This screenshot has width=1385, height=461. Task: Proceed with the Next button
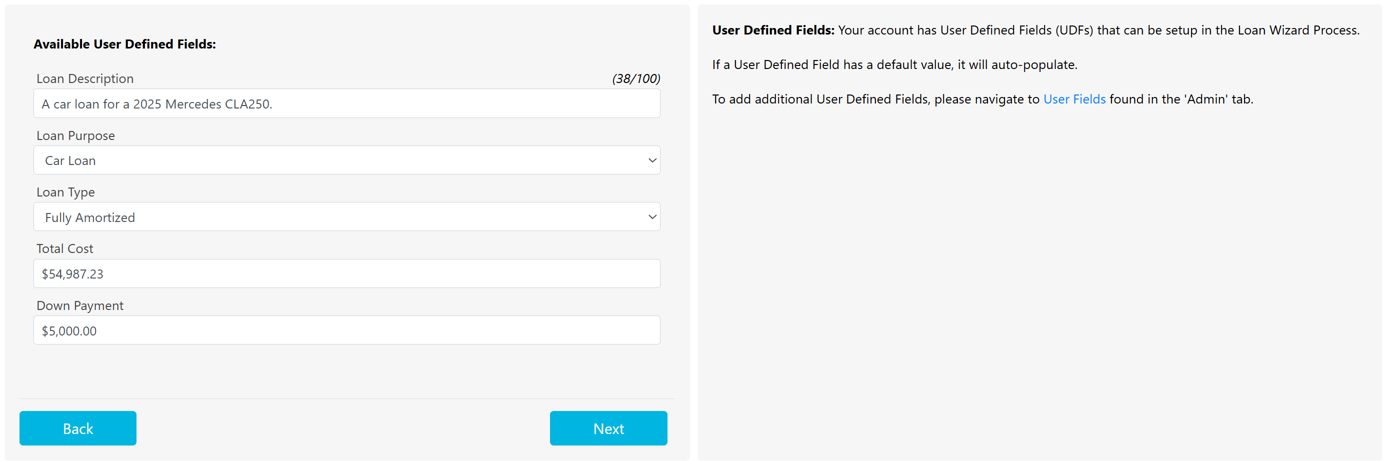608,428
